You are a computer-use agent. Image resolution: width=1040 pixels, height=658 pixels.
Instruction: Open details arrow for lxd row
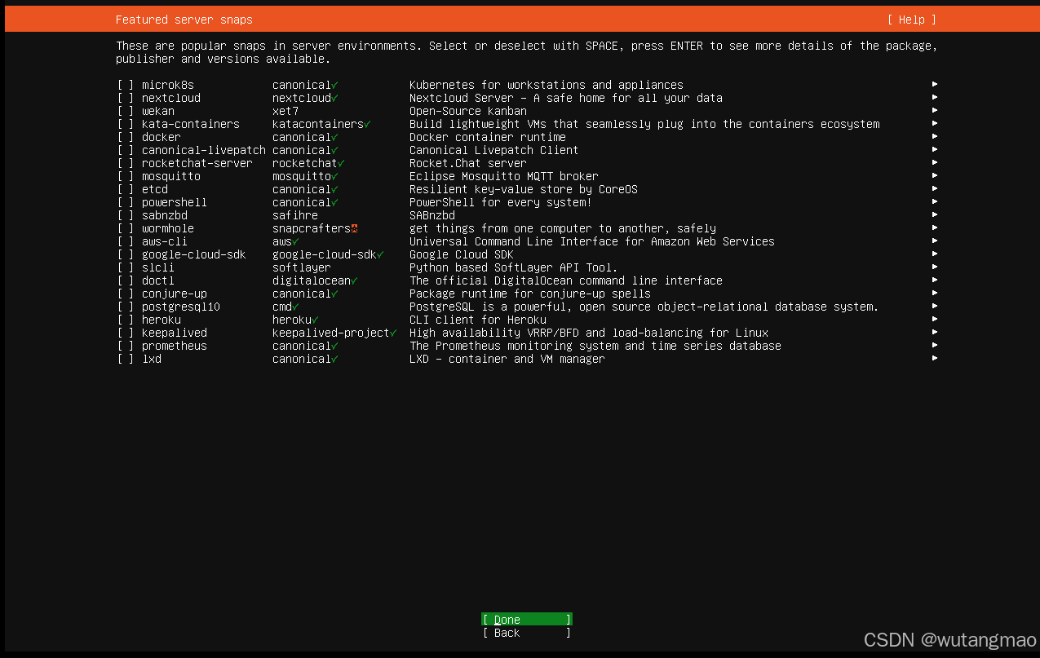pos(935,358)
